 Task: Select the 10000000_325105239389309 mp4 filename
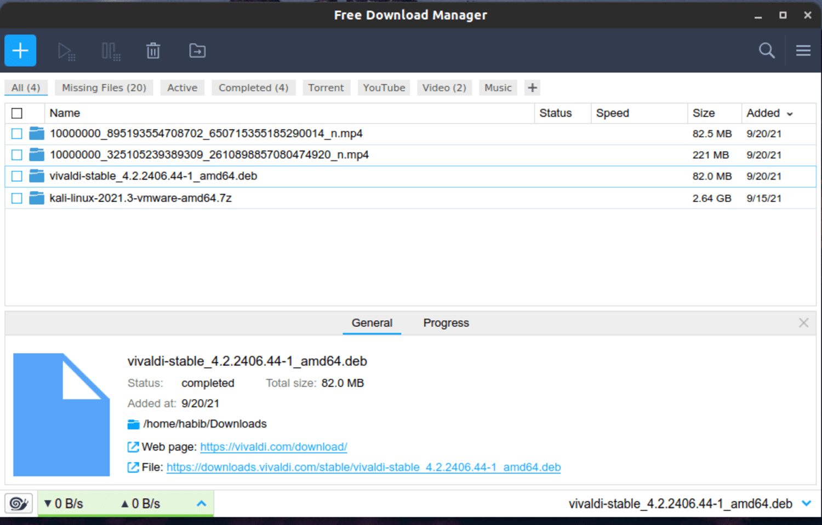click(209, 155)
